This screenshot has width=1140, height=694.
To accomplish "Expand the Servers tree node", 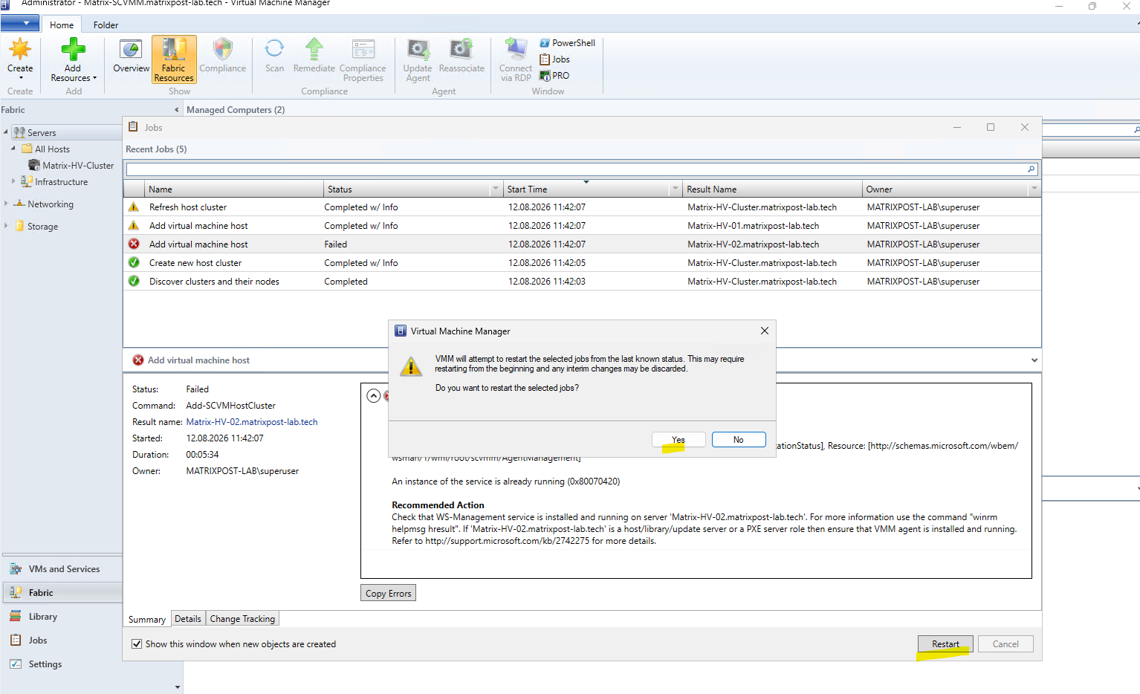I will [6, 133].
